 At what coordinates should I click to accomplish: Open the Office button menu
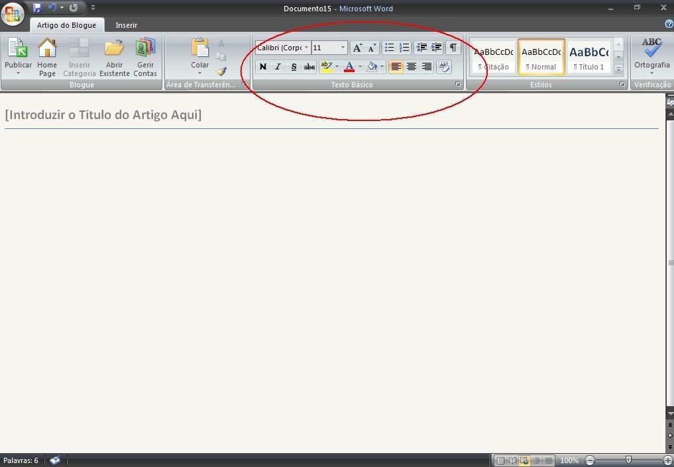tap(13, 13)
